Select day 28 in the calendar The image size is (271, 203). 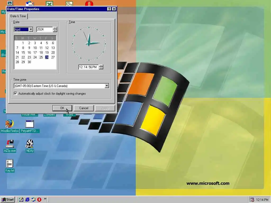pos(17,62)
